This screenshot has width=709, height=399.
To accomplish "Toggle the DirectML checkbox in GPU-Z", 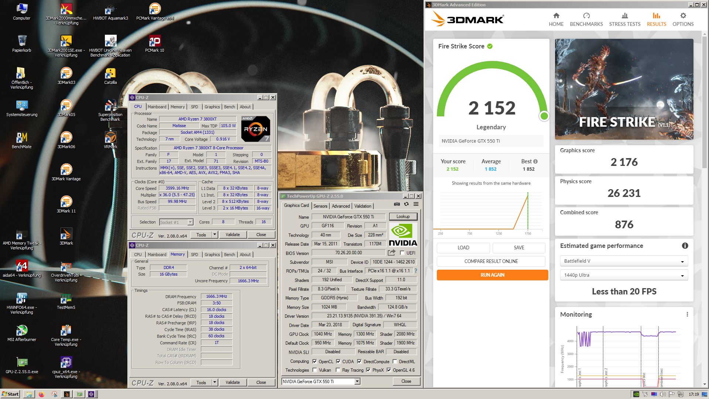I will click(x=395, y=362).
